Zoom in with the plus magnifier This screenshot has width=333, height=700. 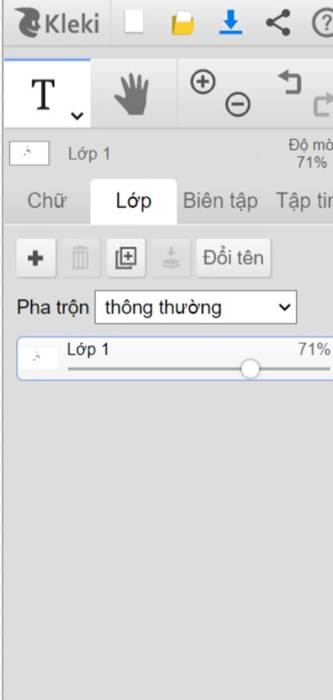pos(203,82)
